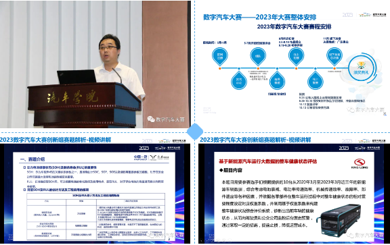Open the speaker photo at the podium
The width and height of the screenshot is (390, 245).
pyautogui.click(x=95, y=64)
